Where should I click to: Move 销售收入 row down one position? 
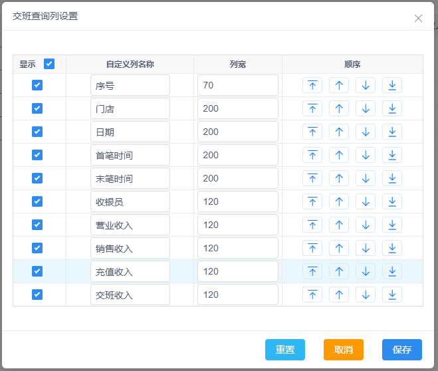[366, 248]
